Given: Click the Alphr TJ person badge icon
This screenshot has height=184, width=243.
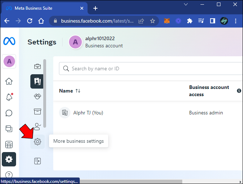Looking at the screenshot, I should [x=65, y=113].
